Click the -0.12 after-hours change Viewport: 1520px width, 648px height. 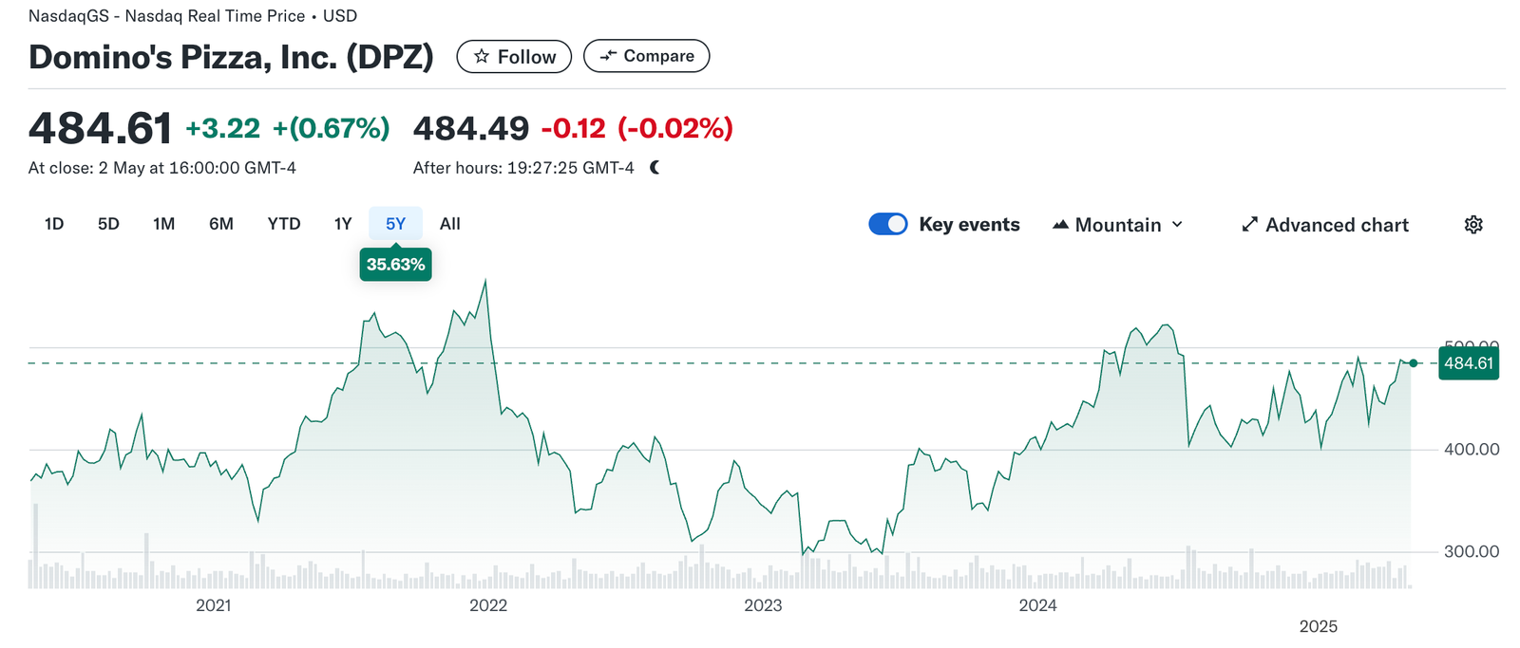(573, 128)
